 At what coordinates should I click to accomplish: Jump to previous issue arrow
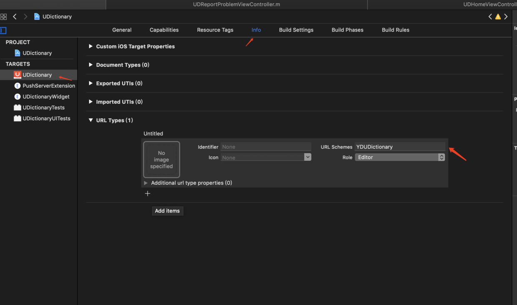490,17
